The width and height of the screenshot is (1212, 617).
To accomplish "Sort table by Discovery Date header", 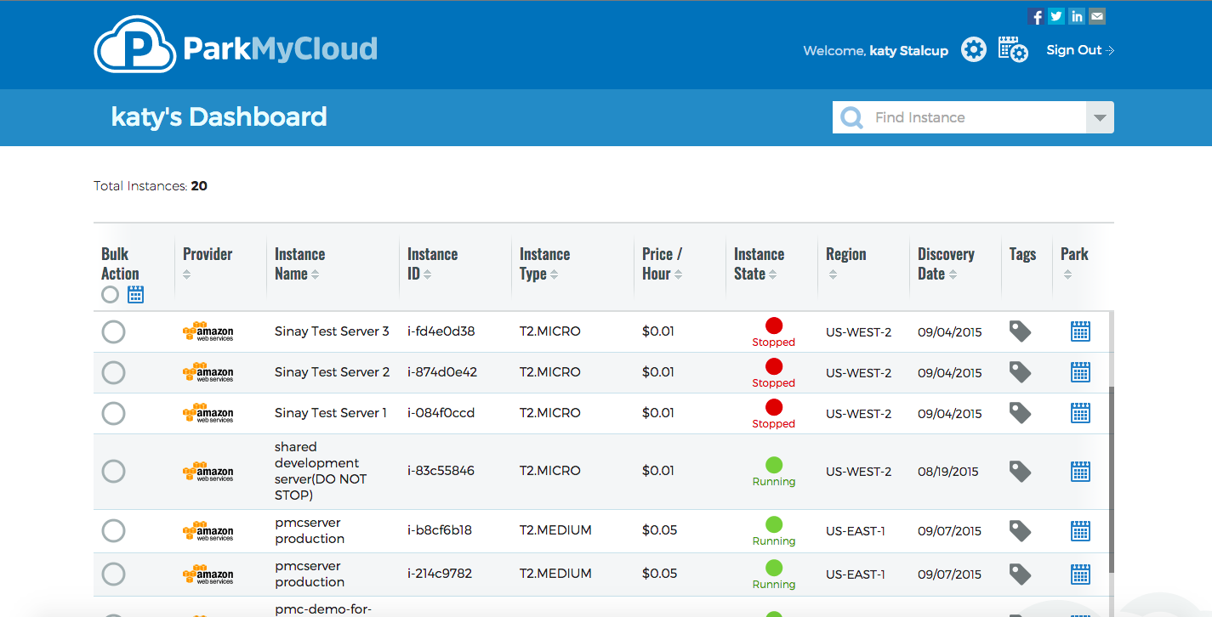I will tap(945, 263).
